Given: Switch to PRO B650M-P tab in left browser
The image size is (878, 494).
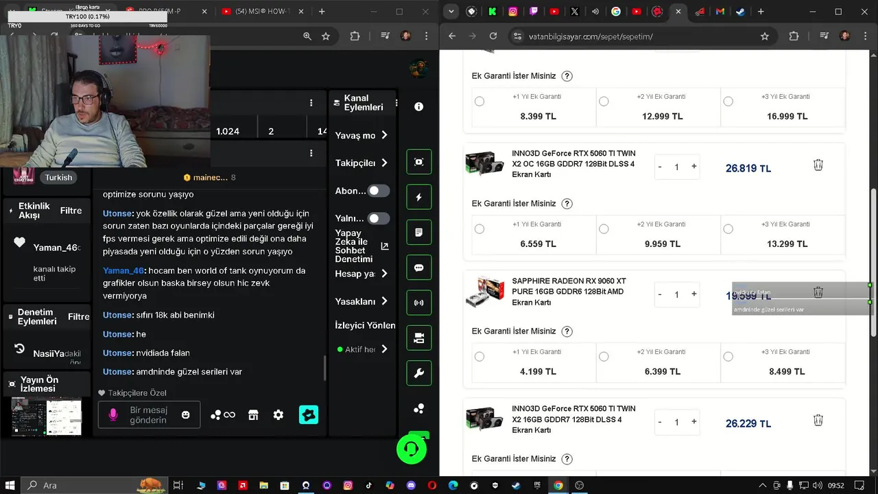Looking at the screenshot, I should point(165,12).
